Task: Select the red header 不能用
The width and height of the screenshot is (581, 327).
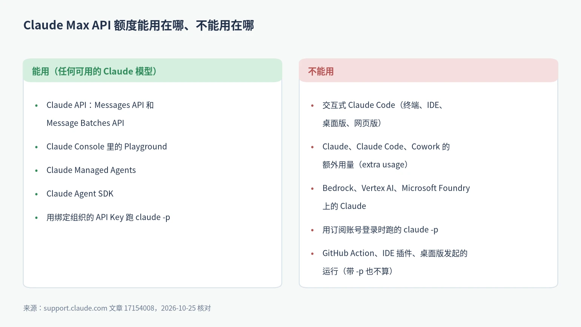Action: tap(428, 70)
